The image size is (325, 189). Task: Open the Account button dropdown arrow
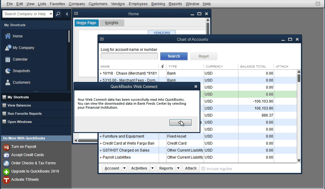point(124,168)
